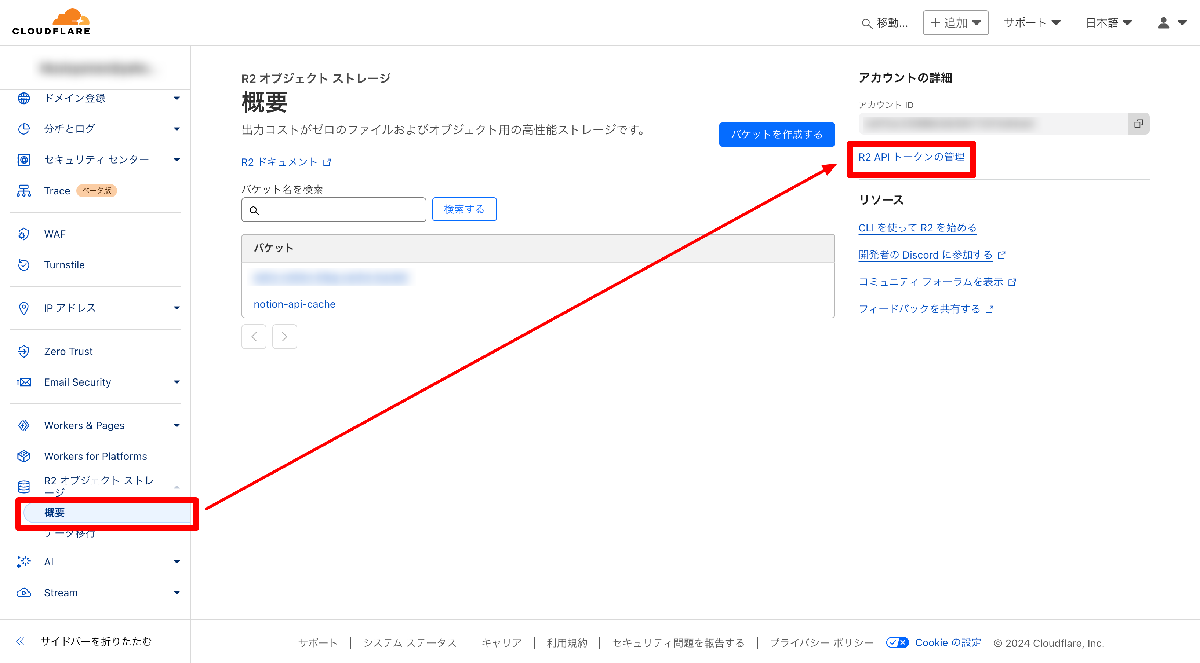Focus the バケット名を検索 input field
1200x663 pixels.
[334, 210]
